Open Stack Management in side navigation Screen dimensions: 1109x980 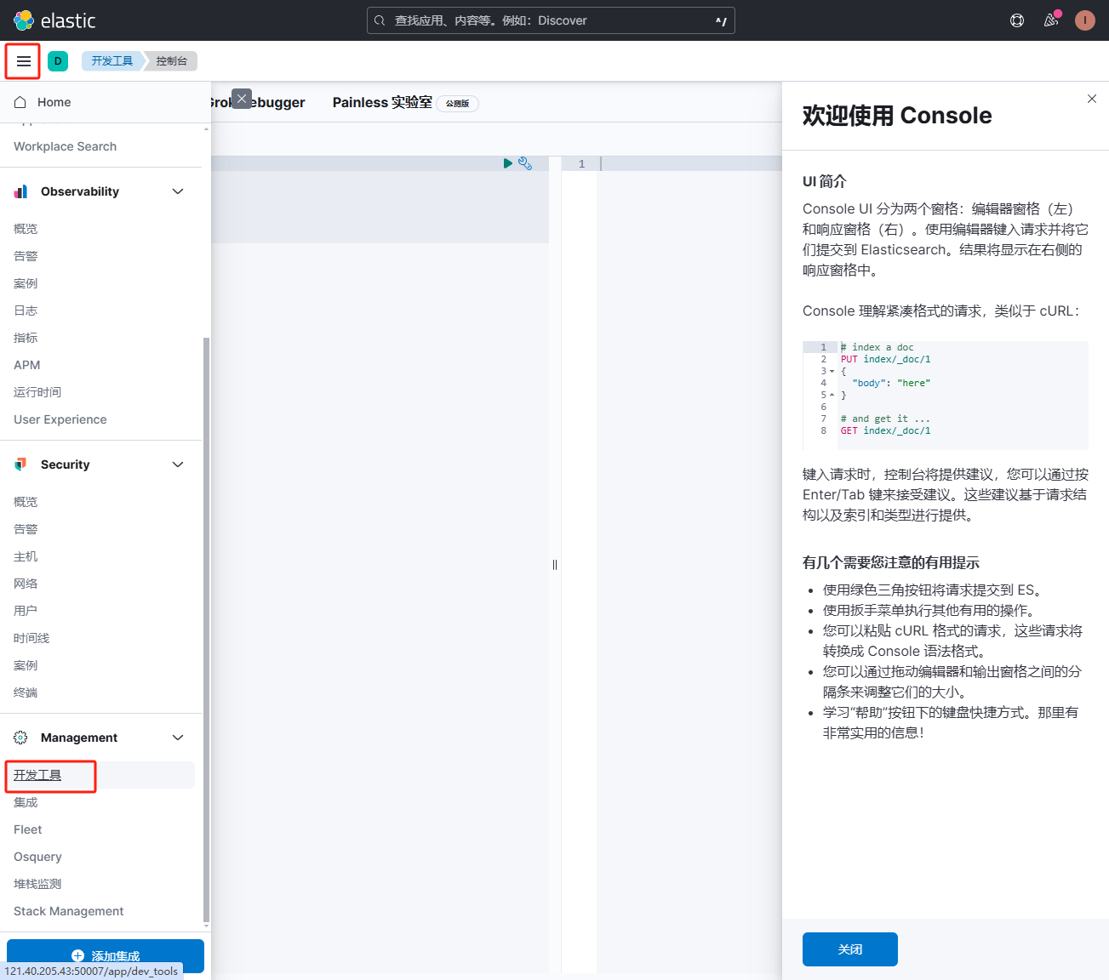(69, 911)
